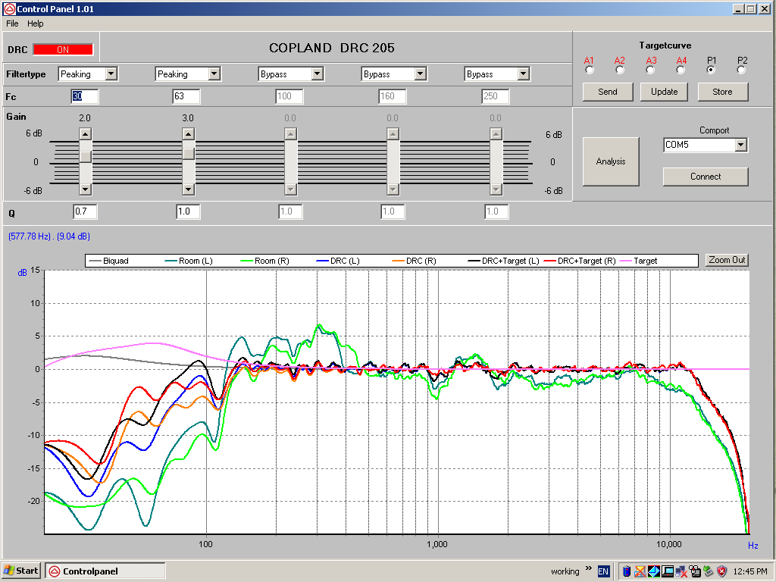Click the Fc field showing 30
Viewport: 776px width, 582px height.
pos(85,96)
